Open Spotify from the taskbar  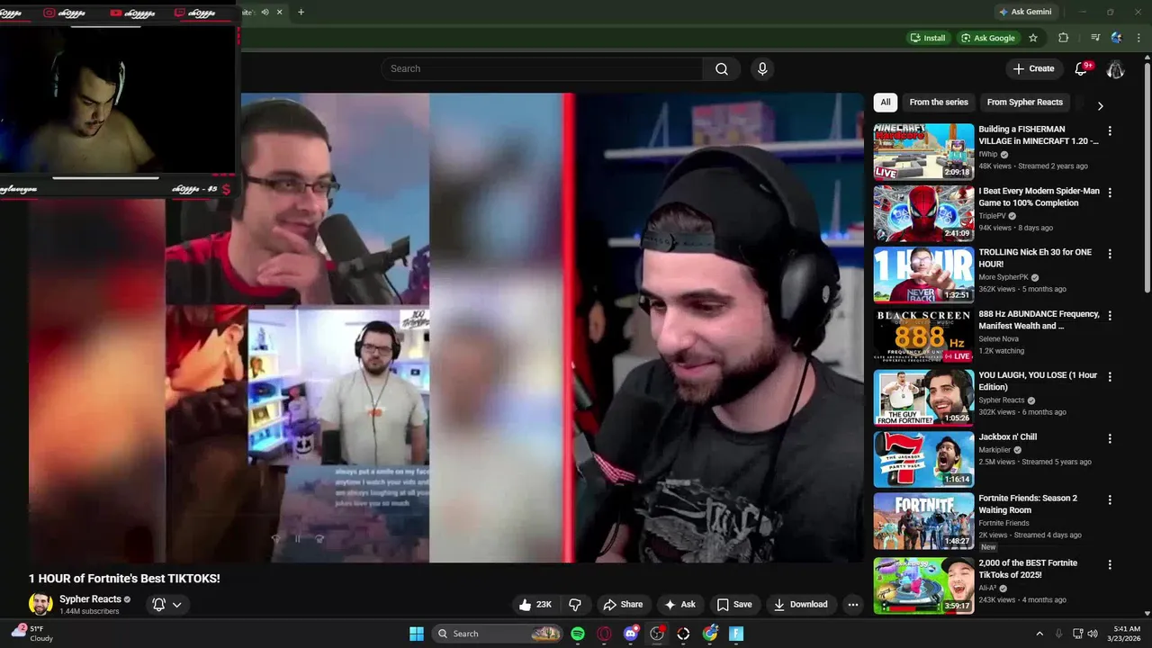coord(578,634)
